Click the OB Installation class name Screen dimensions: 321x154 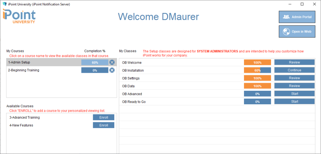(x=133, y=70)
